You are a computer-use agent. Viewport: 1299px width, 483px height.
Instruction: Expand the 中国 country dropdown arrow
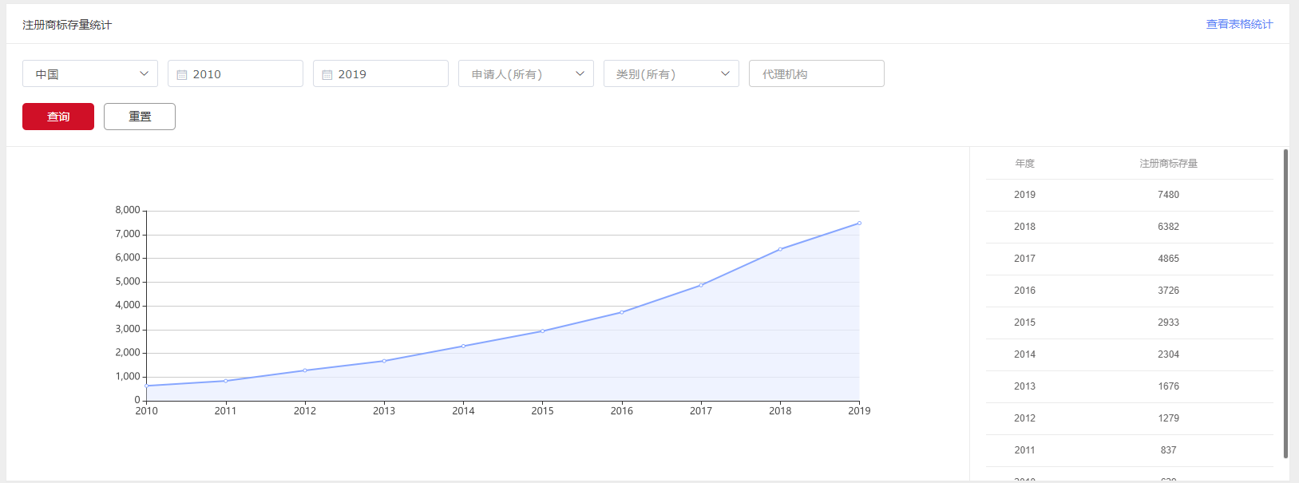point(144,73)
